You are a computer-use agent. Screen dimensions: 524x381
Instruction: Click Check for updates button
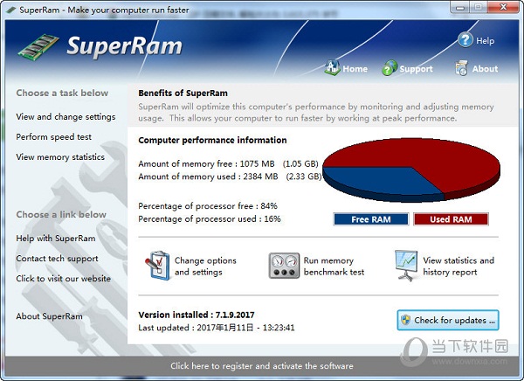(x=448, y=320)
